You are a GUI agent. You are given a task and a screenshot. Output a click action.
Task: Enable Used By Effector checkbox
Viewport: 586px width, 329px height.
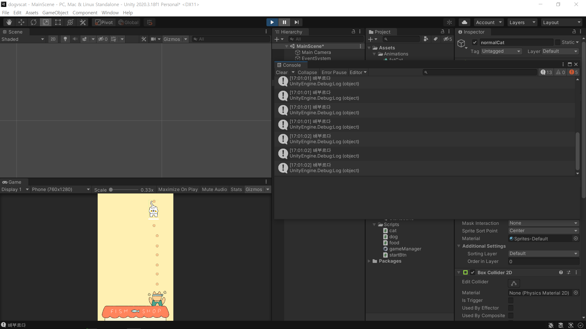click(x=511, y=308)
